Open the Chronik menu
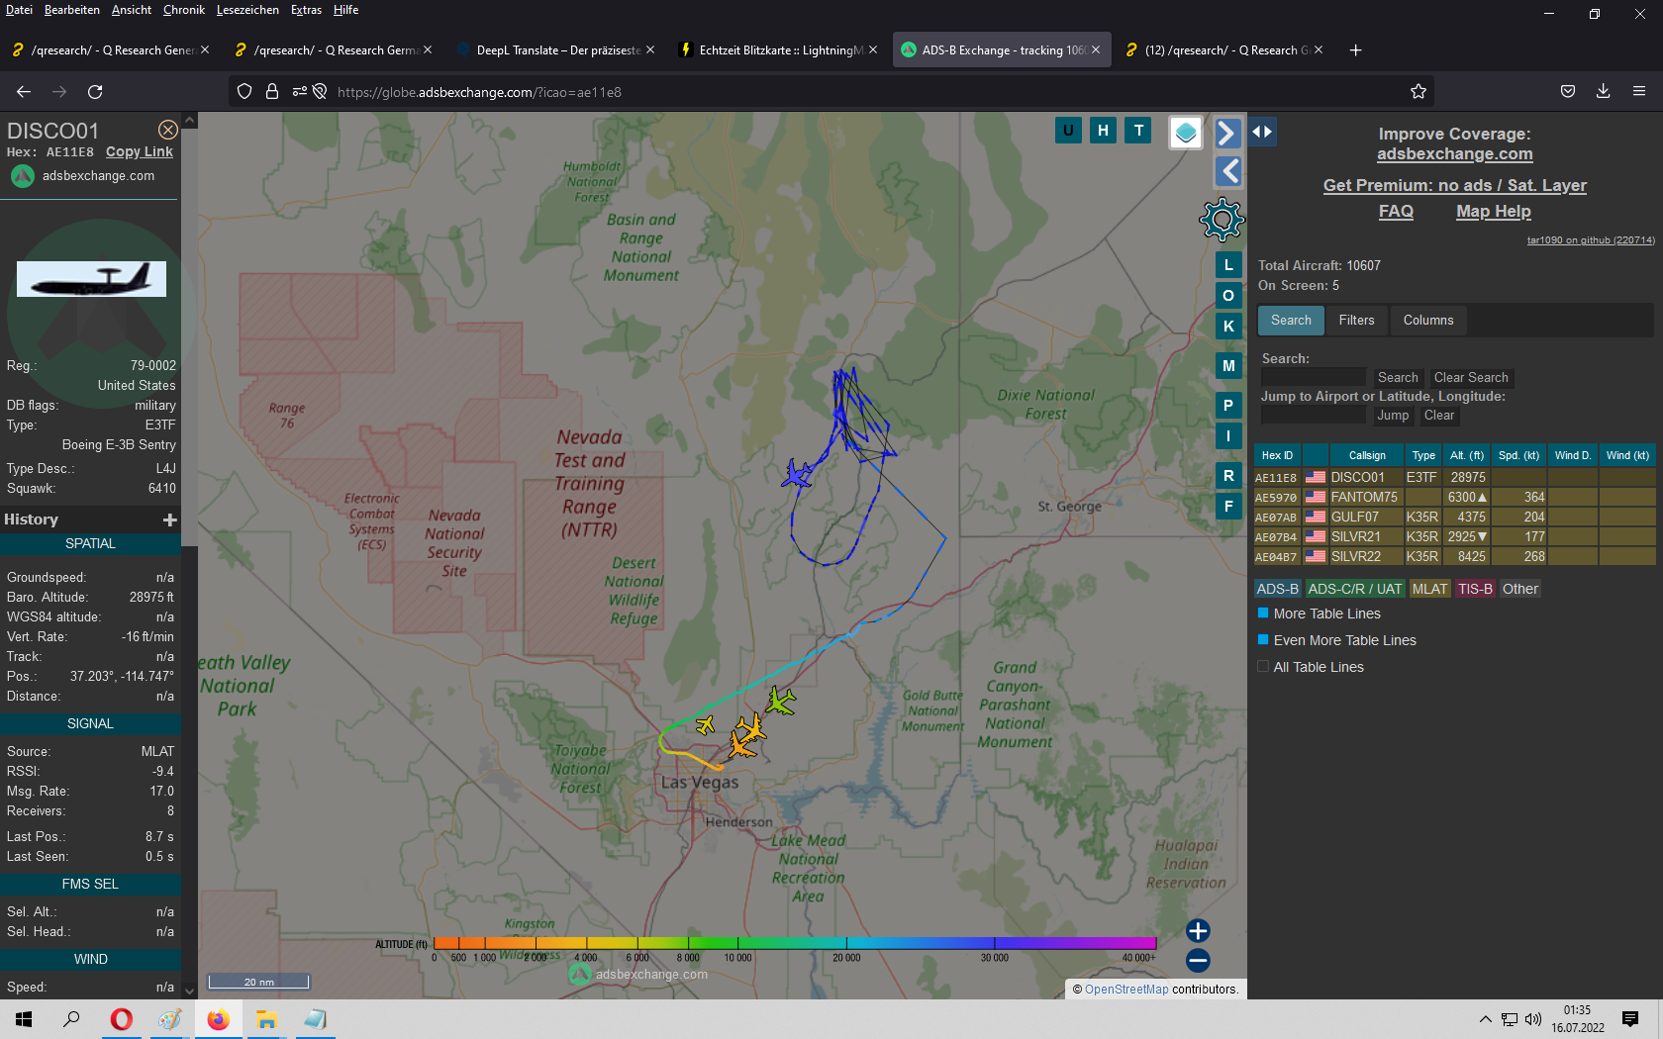 click(x=184, y=10)
